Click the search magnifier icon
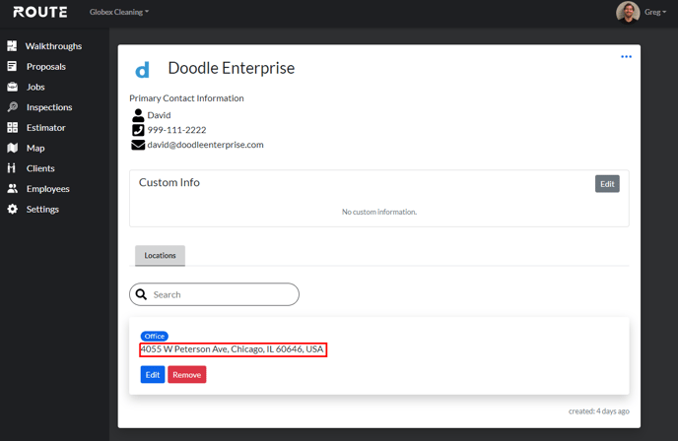 141,294
